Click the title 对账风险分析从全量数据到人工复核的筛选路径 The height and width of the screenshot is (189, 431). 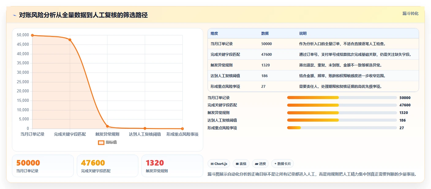[83, 15]
